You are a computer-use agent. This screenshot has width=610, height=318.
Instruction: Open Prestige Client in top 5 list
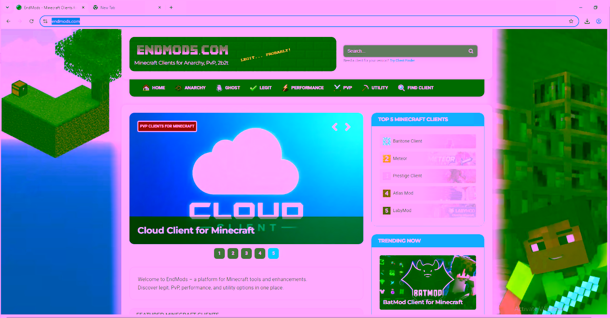click(428, 176)
